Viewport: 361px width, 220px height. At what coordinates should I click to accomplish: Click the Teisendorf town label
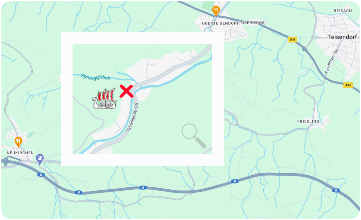(342, 37)
